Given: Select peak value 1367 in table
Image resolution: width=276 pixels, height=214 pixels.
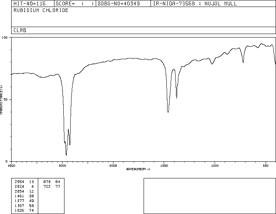Looking at the screenshot, I should click(x=19, y=205).
